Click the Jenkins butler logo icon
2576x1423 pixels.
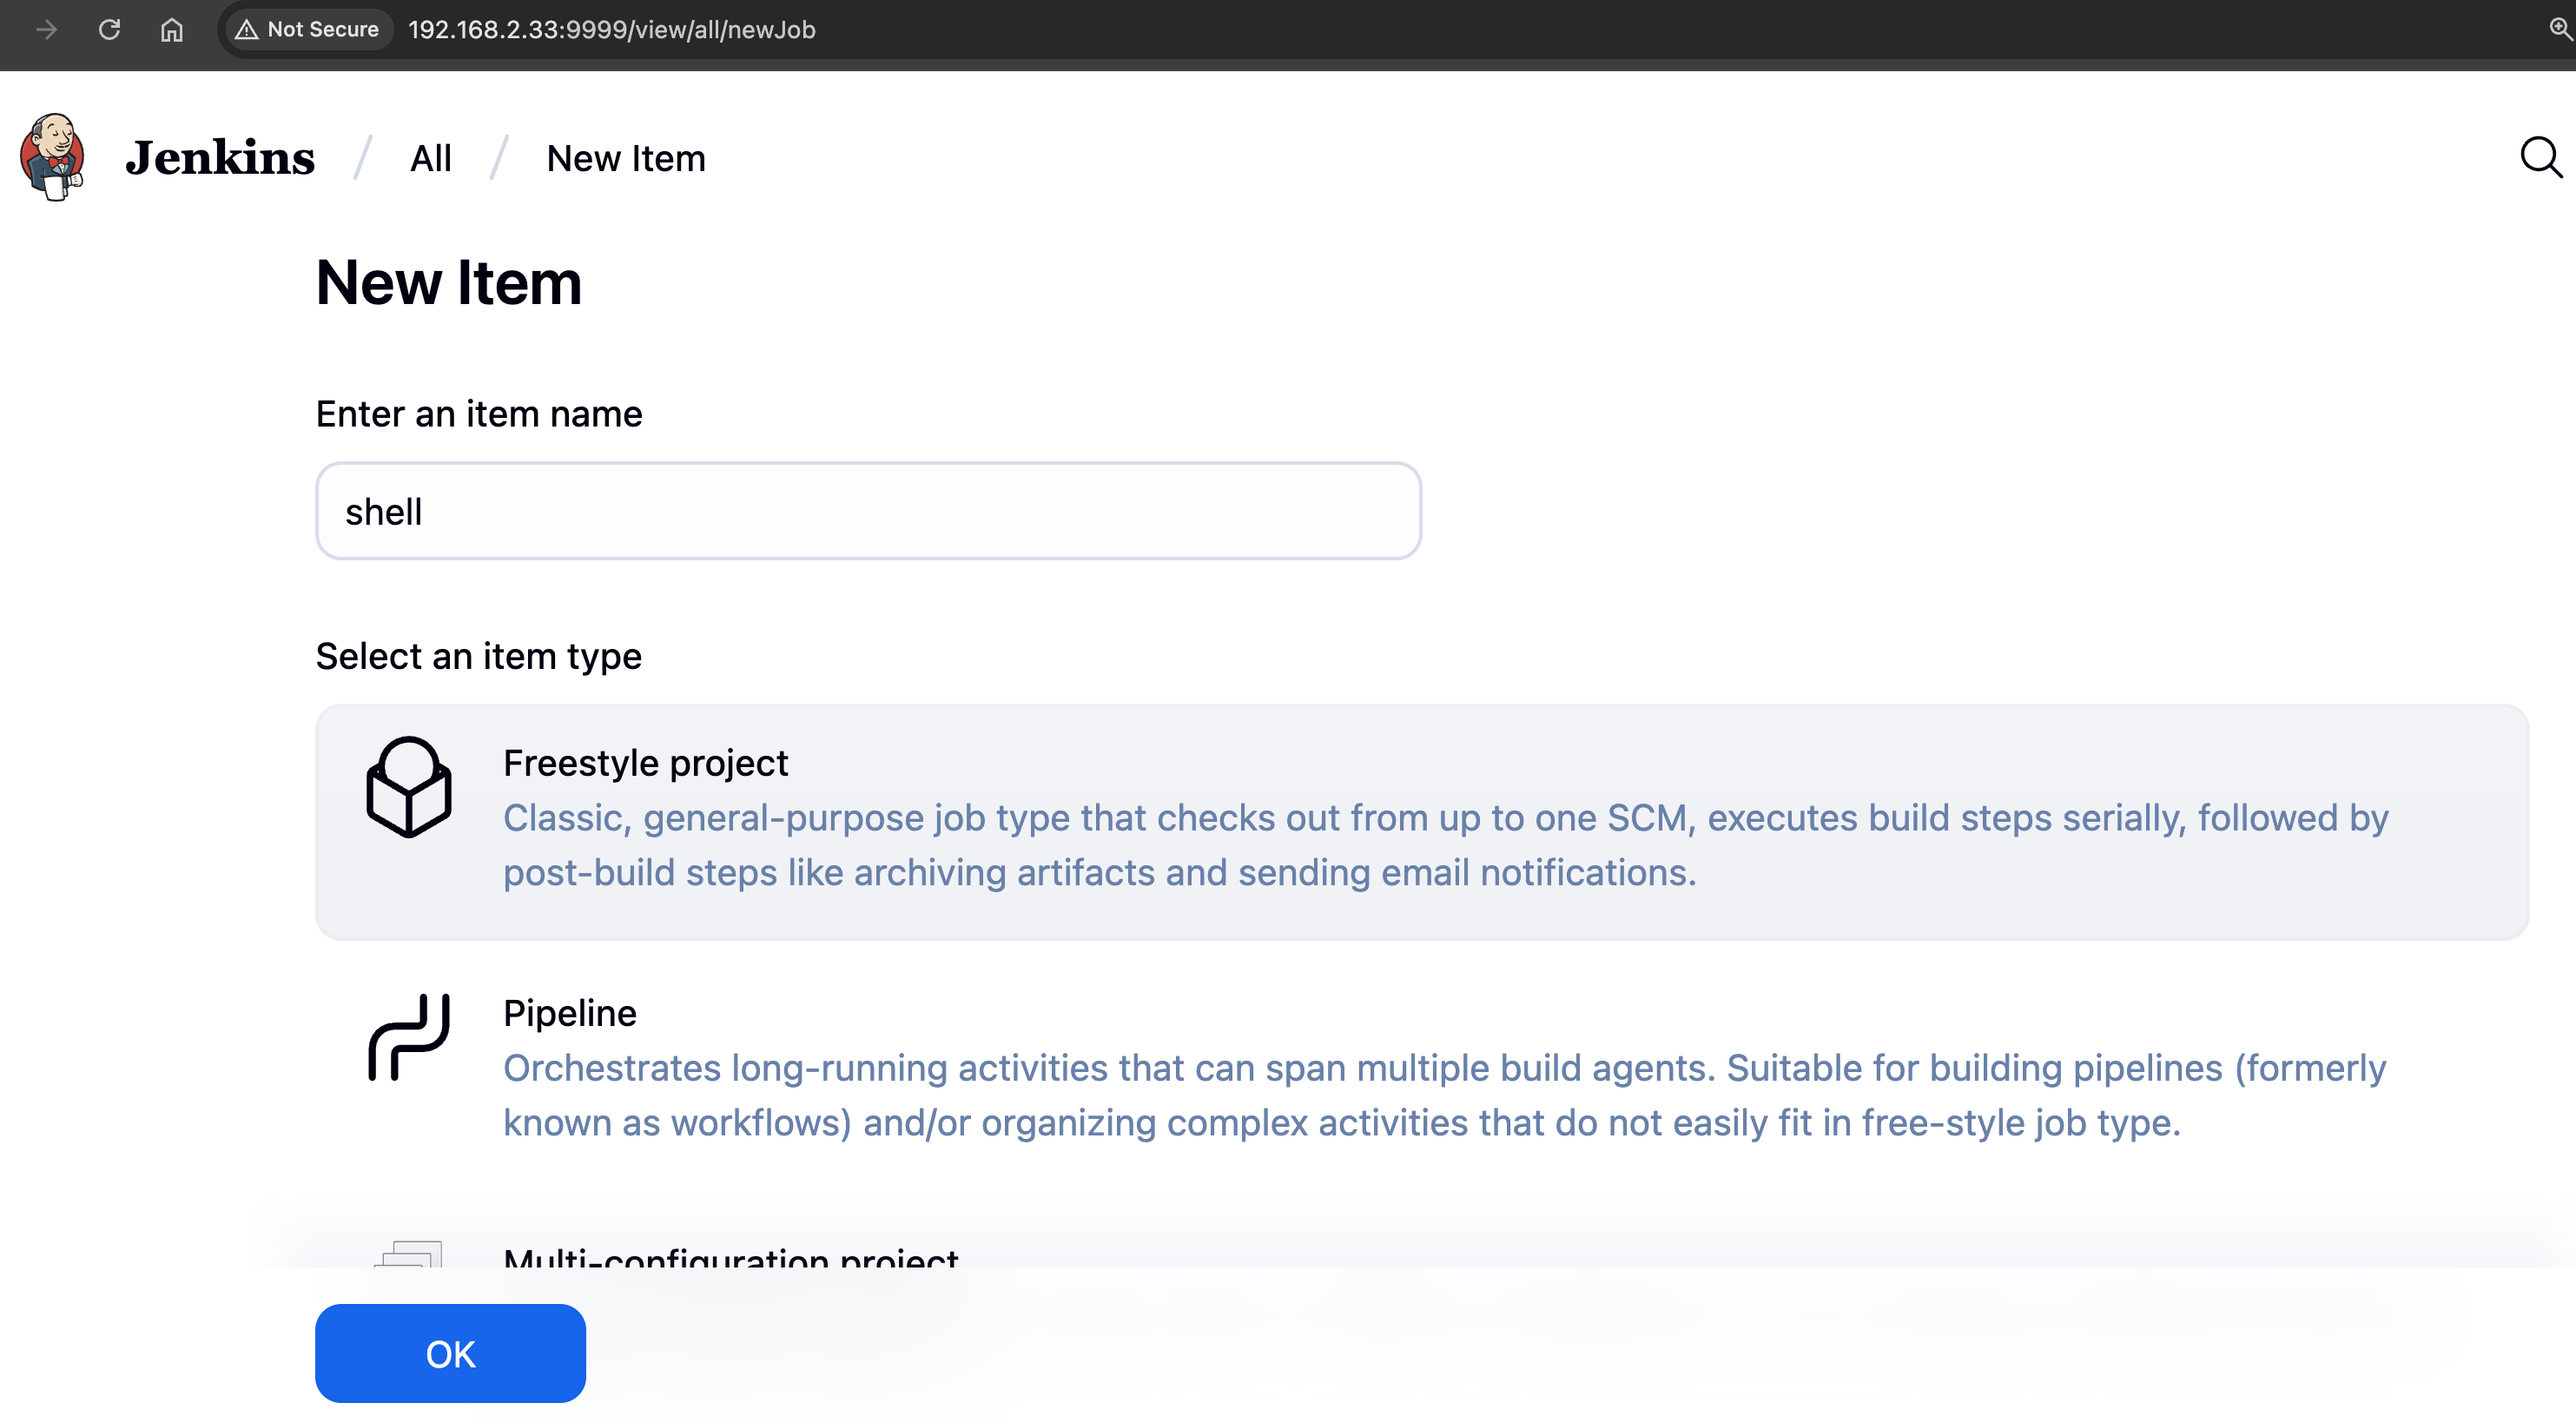coord(52,157)
